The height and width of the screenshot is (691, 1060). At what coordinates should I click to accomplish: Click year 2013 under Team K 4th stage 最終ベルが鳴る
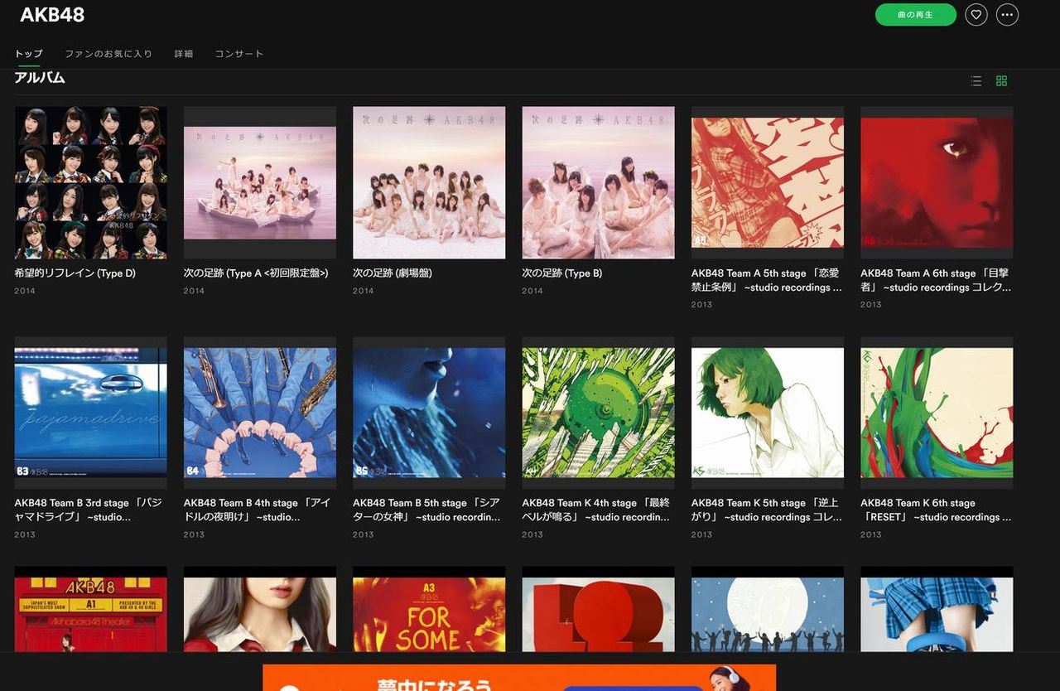click(x=533, y=534)
